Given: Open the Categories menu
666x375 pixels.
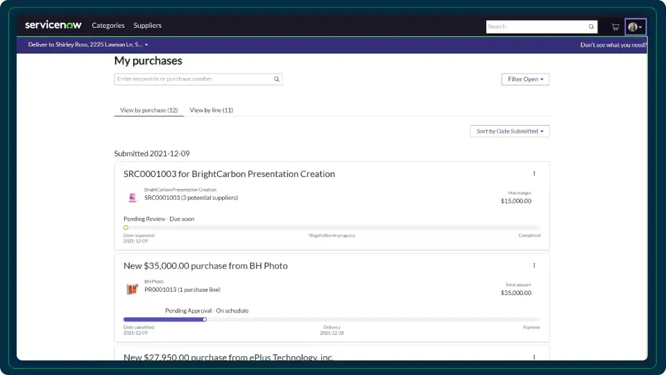Looking at the screenshot, I should 108,26.
